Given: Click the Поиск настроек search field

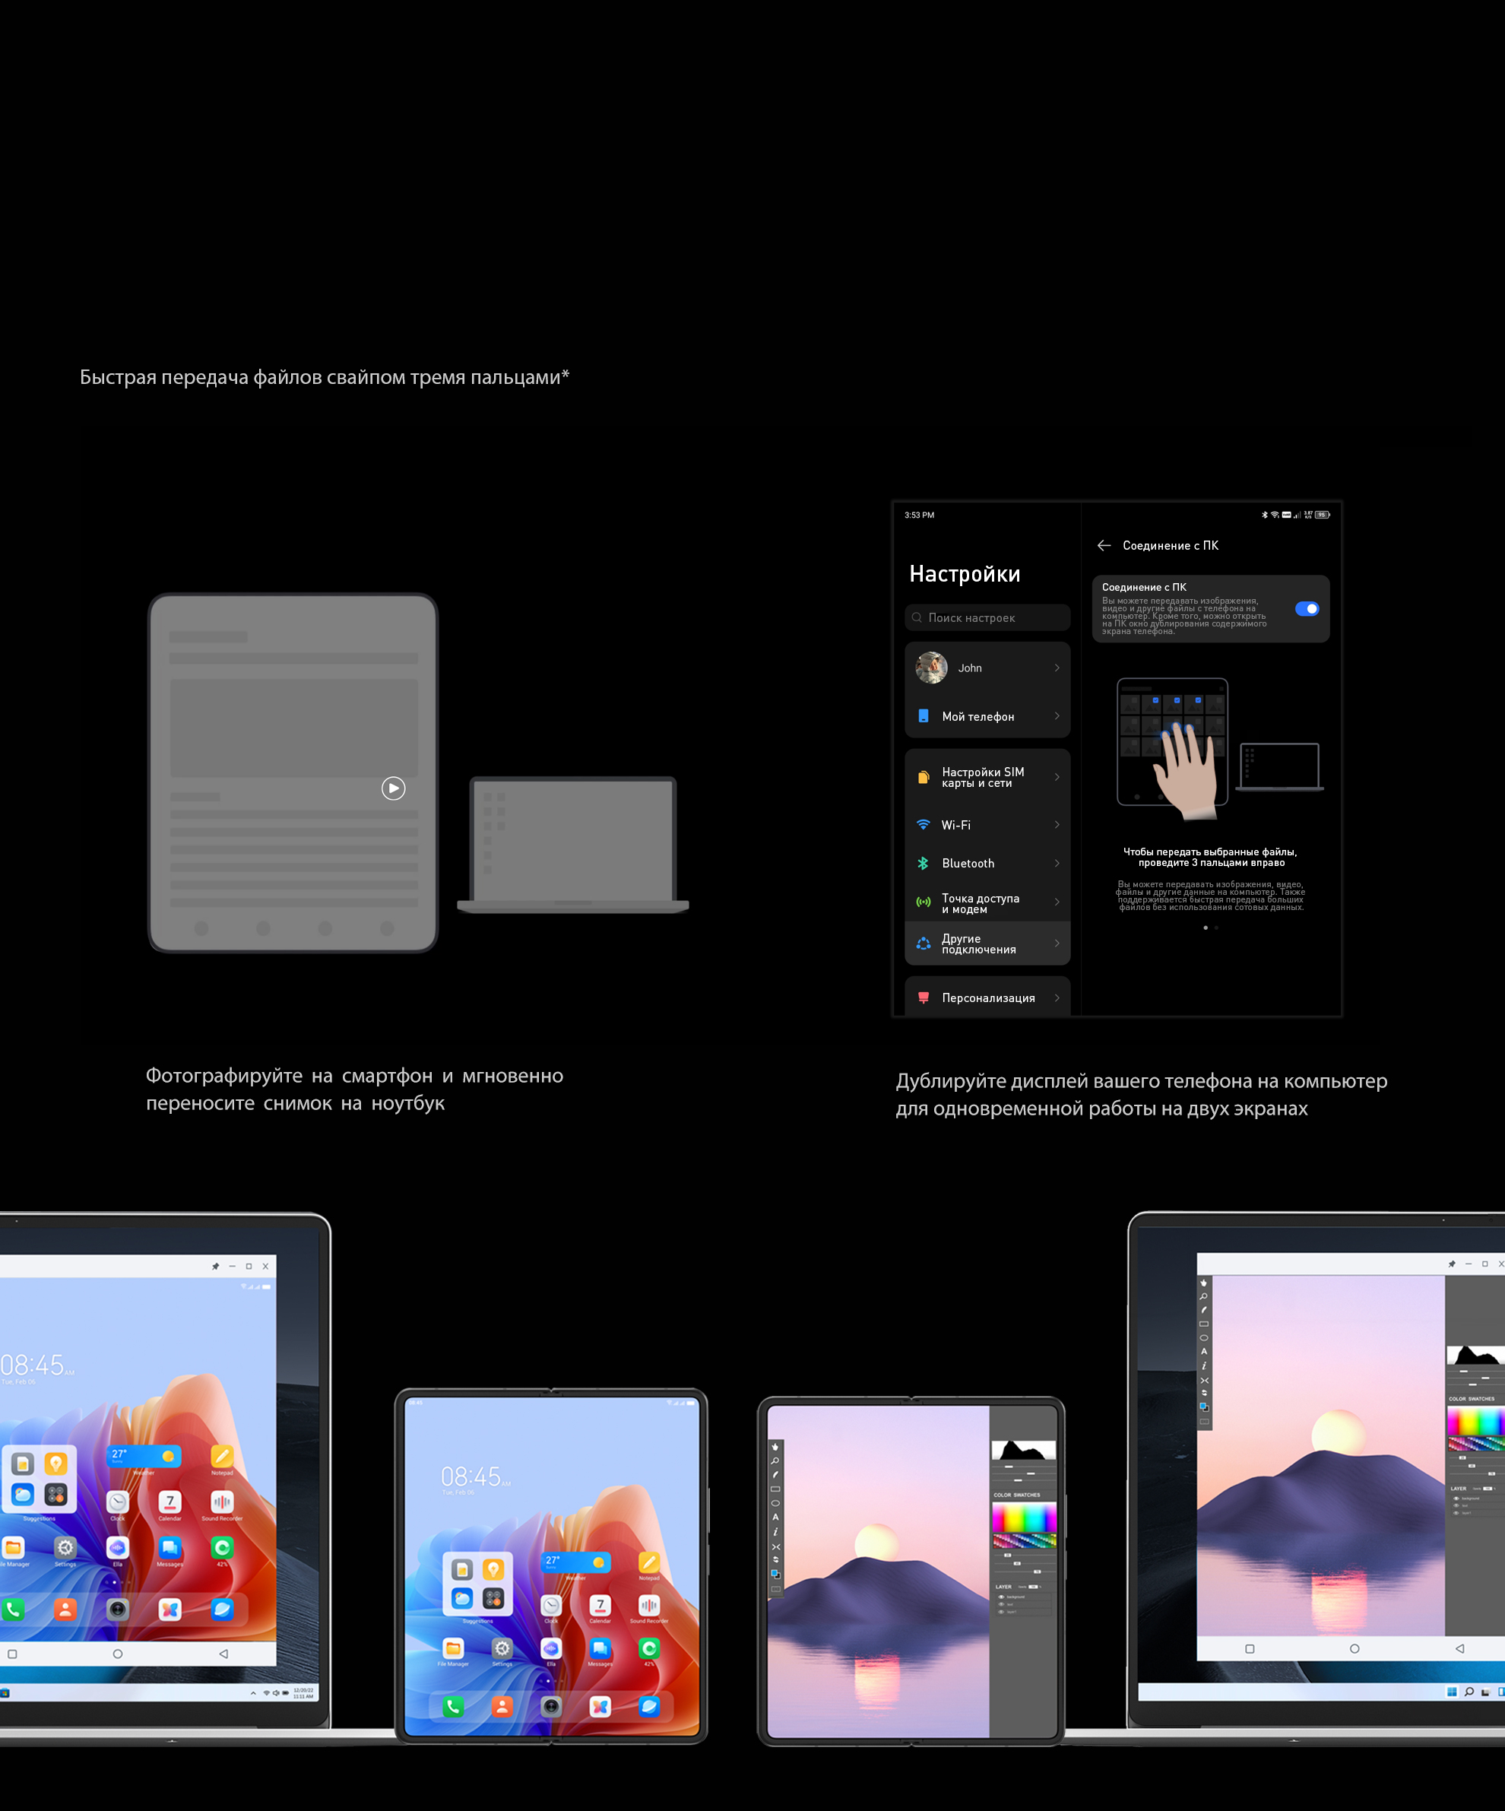Looking at the screenshot, I should point(988,617).
